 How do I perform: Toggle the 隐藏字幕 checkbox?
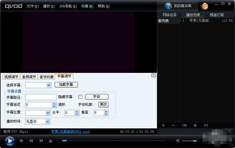tap(80, 97)
